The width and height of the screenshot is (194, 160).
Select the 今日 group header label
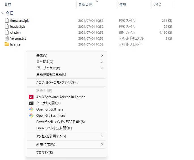click(x=10, y=13)
